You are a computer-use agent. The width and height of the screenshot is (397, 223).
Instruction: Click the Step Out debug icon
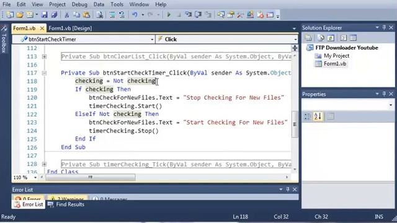tap(208, 15)
